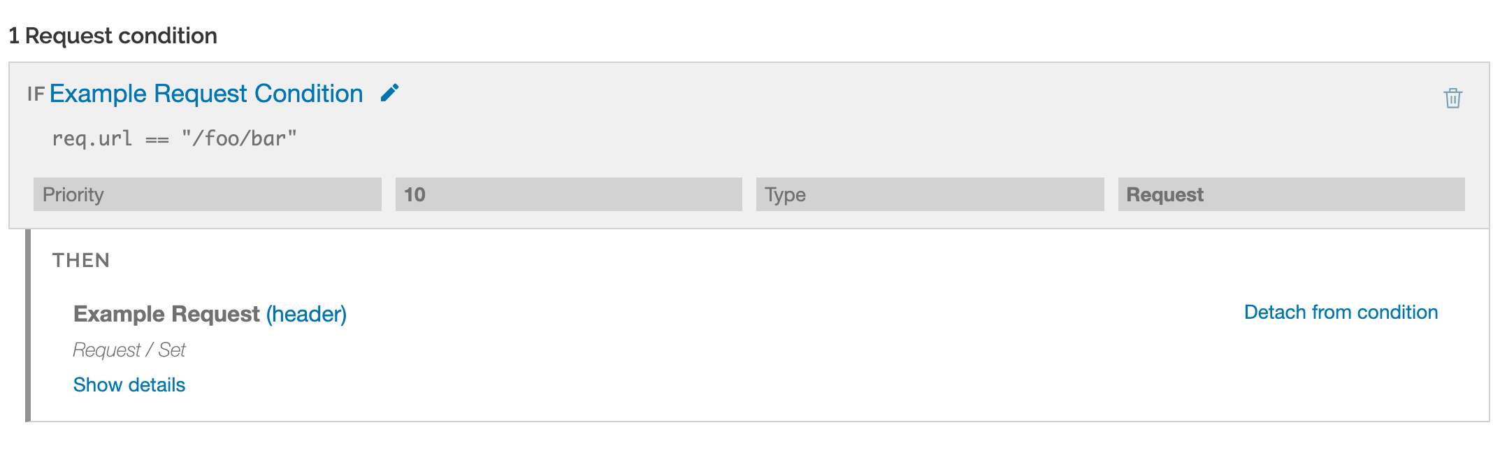Click the 1 Request condition heading
Screen dimensions: 1493x453
[x=112, y=36]
